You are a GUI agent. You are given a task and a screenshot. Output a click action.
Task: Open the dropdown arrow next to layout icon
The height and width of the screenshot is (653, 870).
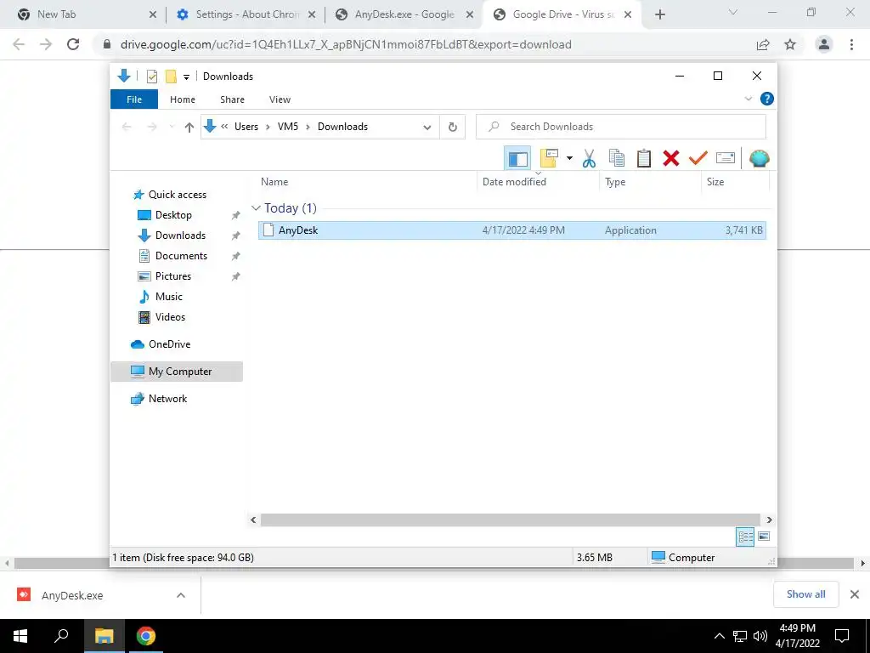[569, 158]
